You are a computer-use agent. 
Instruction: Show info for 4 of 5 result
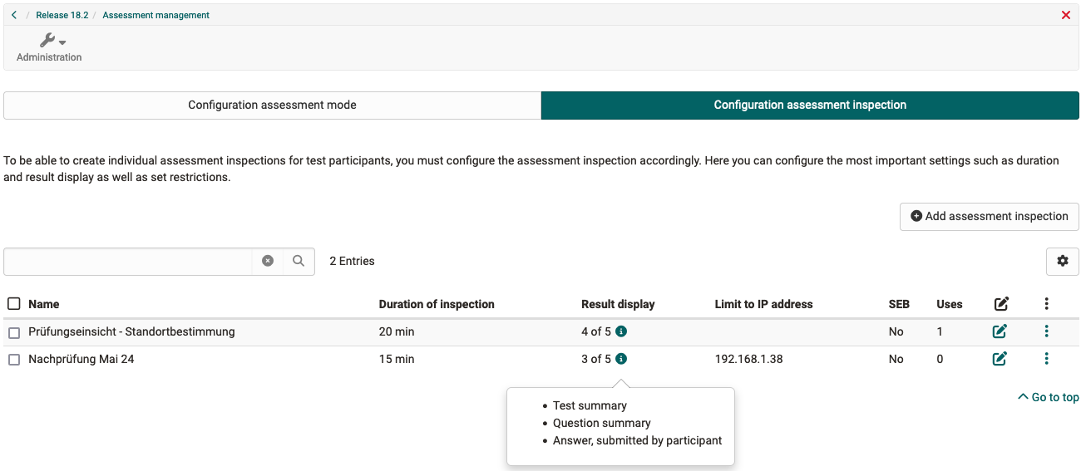click(621, 331)
